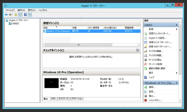The width and height of the screenshot is (187, 112).
Task: Open 仮想スイッチ マネージャー icon
Action: point(146,42)
